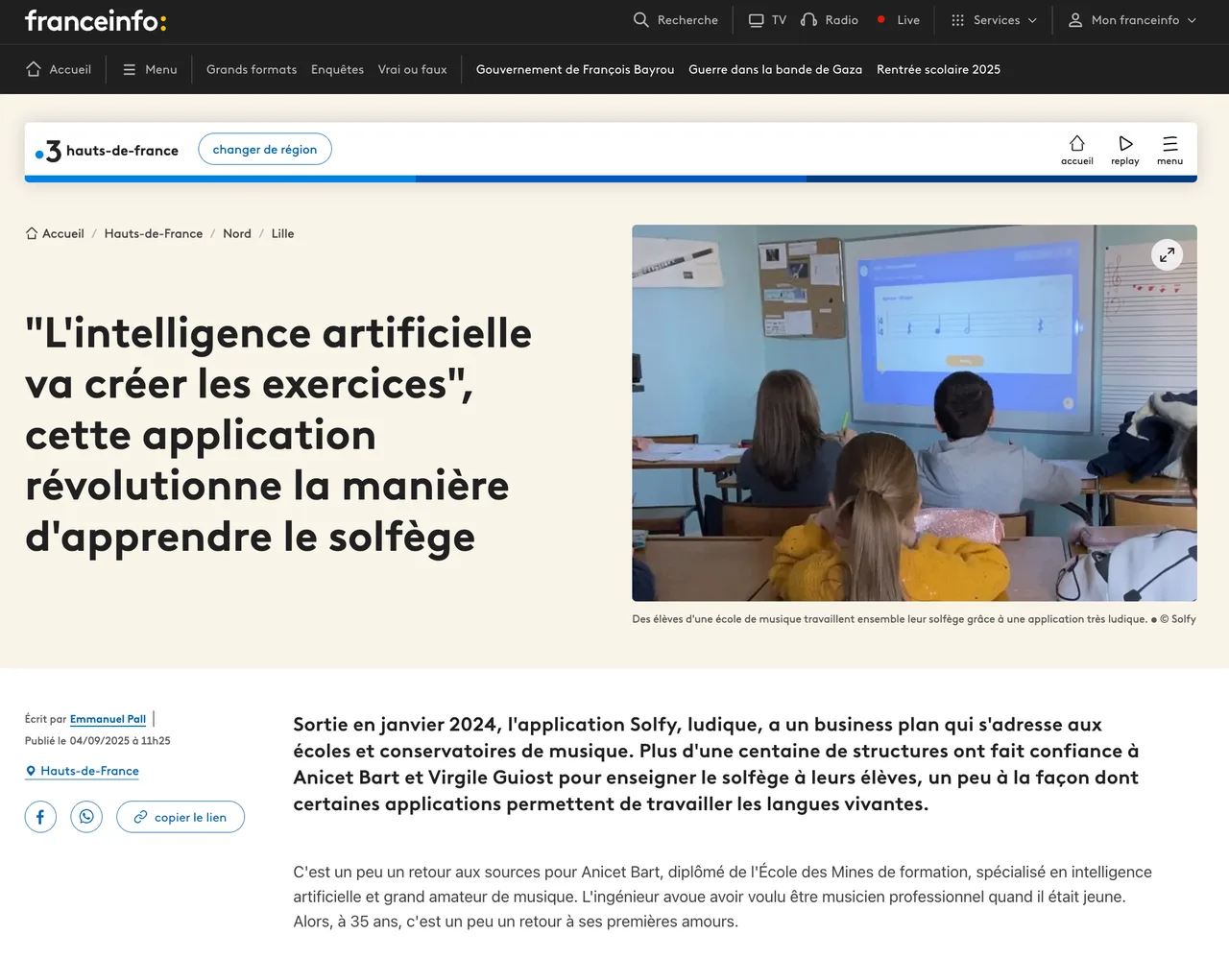Open the main Menu hamburger
This screenshot has height=958, width=1229.
(x=150, y=69)
